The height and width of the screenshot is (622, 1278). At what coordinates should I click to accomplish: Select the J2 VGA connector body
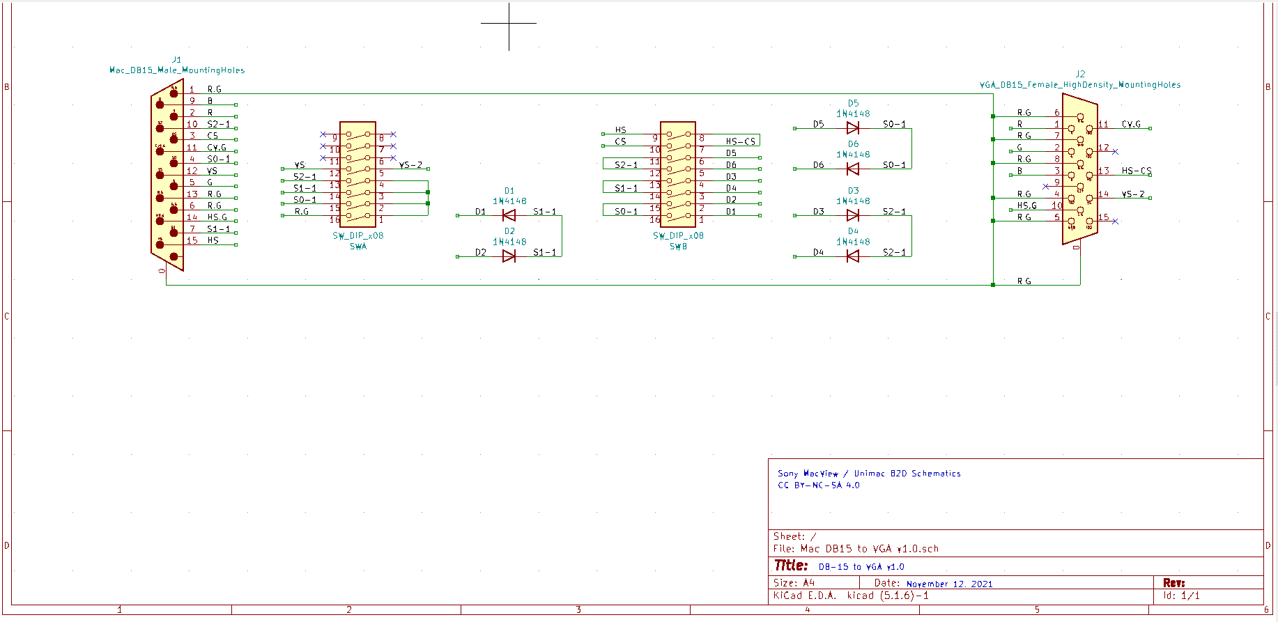1080,169
